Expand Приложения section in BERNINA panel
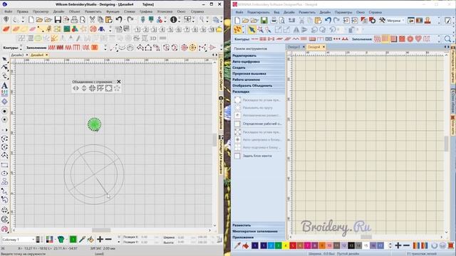This screenshot has width=456, height=256. coord(258,238)
